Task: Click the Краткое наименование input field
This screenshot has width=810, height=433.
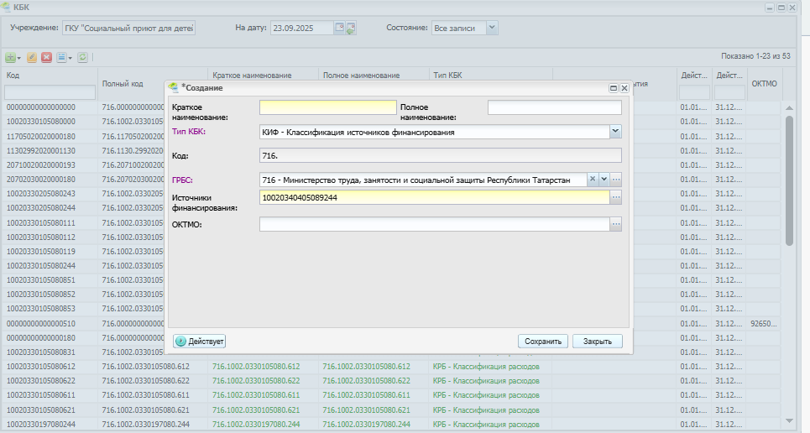Action: click(x=328, y=107)
